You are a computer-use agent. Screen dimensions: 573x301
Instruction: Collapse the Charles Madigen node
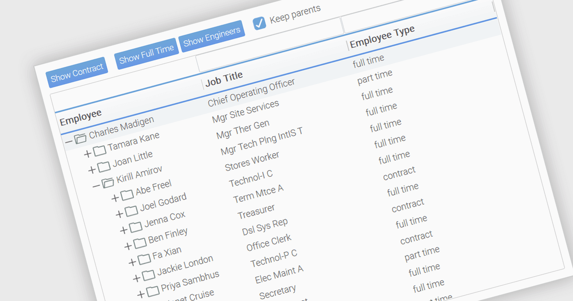click(68, 141)
